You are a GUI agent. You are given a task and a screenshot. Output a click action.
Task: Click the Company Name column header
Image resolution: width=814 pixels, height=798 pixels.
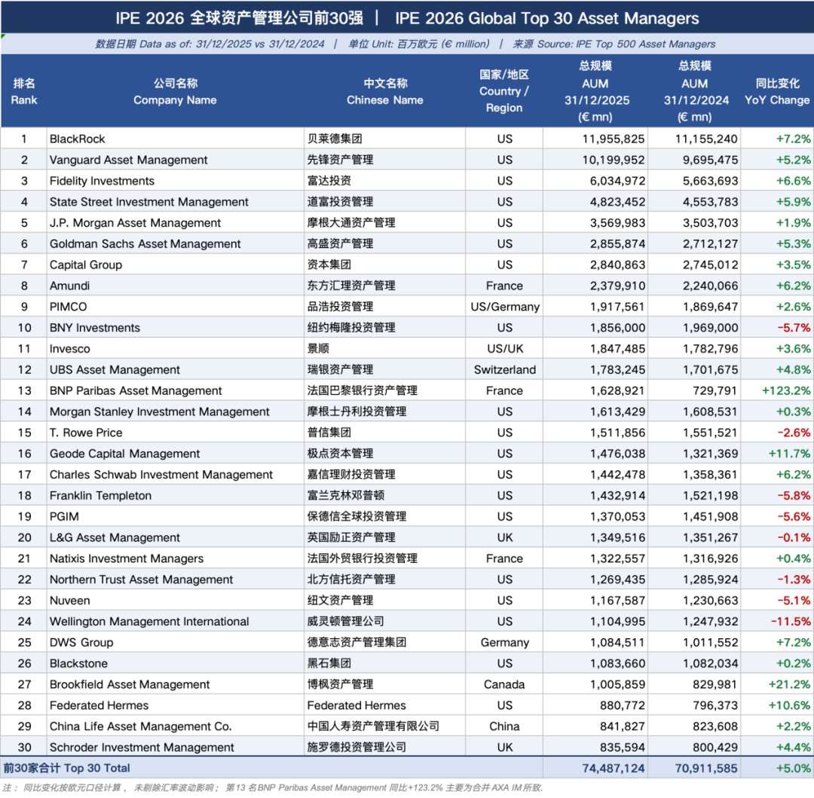(176, 91)
